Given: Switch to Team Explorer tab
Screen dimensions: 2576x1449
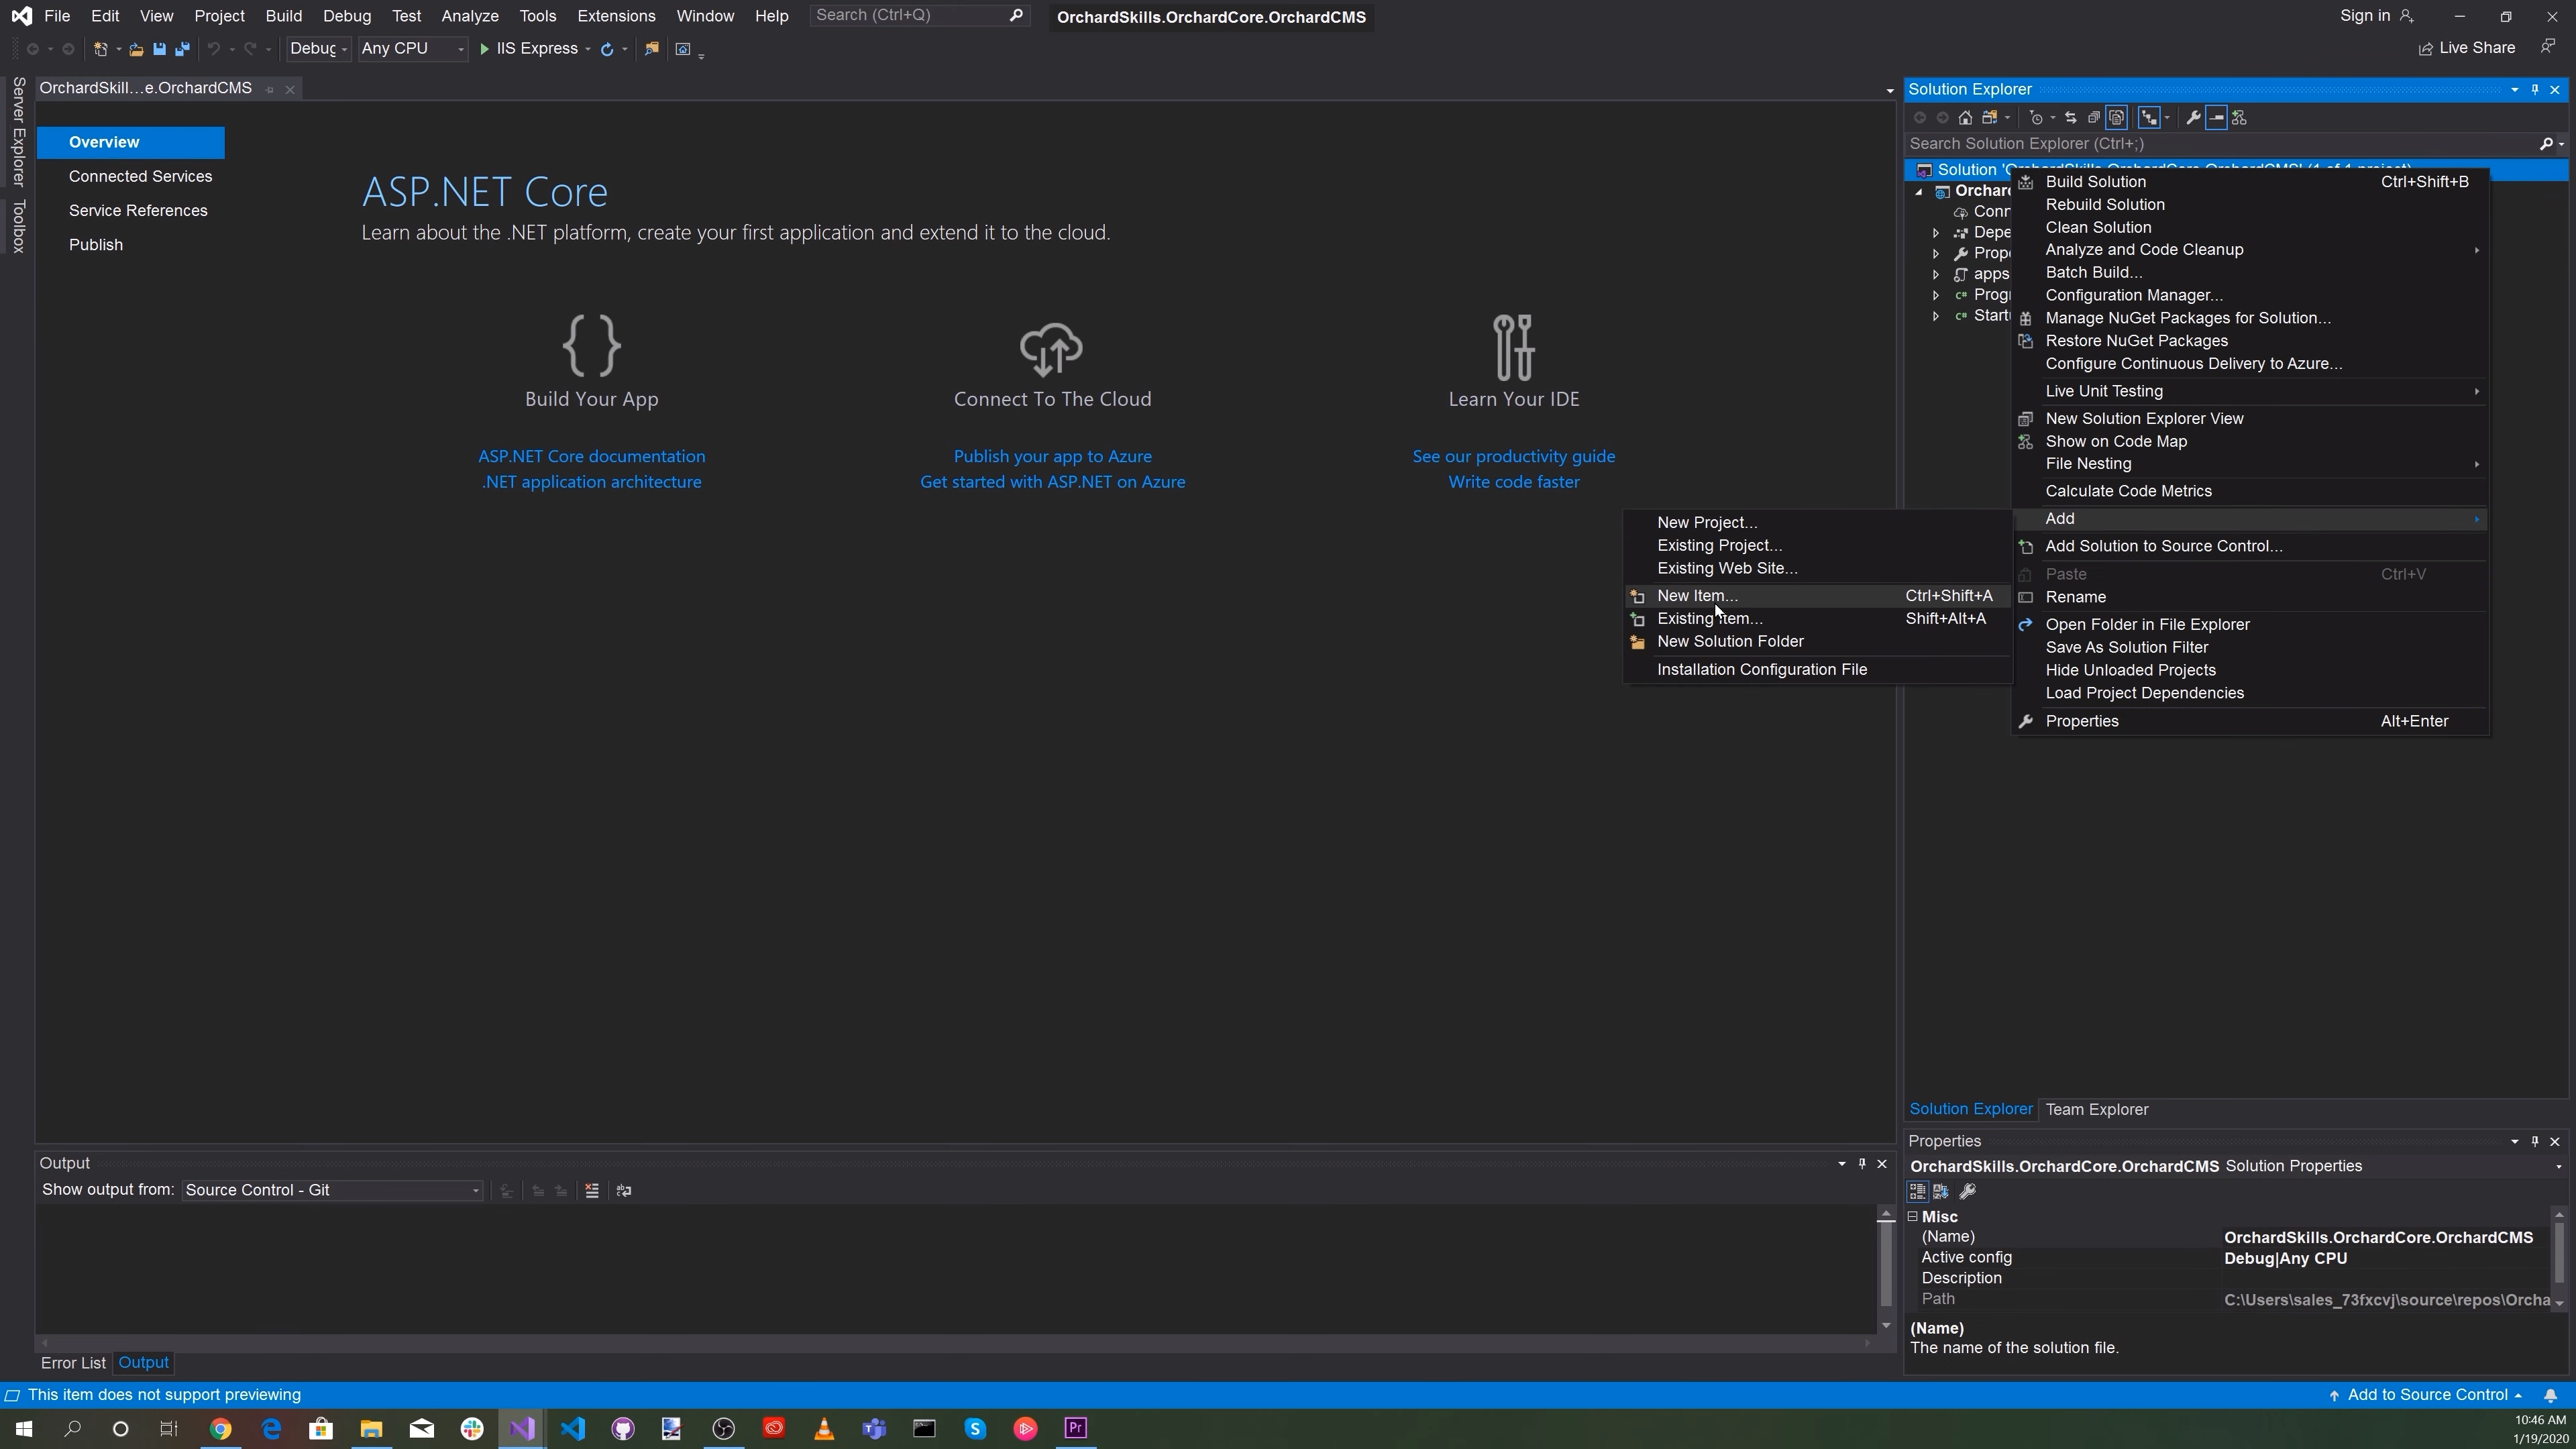Looking at the screenshot, I should [x=2096, y=1109].
